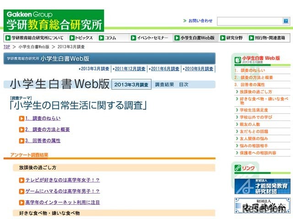Open link 2. 調査の方法と概要 in main content
This screenshot has width=293, height=219.
48,130
